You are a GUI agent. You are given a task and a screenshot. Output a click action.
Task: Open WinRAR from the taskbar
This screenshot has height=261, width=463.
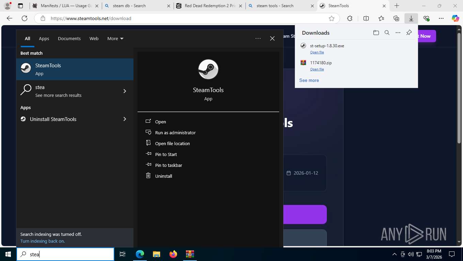190,254
